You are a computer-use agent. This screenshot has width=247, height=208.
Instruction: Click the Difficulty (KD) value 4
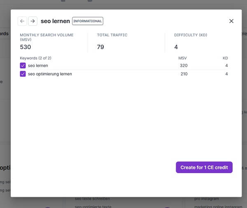176,47
